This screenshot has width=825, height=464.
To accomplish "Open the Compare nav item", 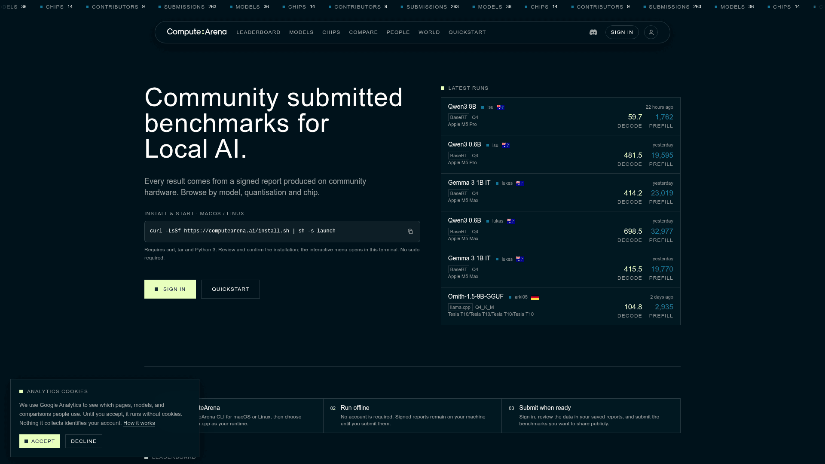I will coord(364,32).
